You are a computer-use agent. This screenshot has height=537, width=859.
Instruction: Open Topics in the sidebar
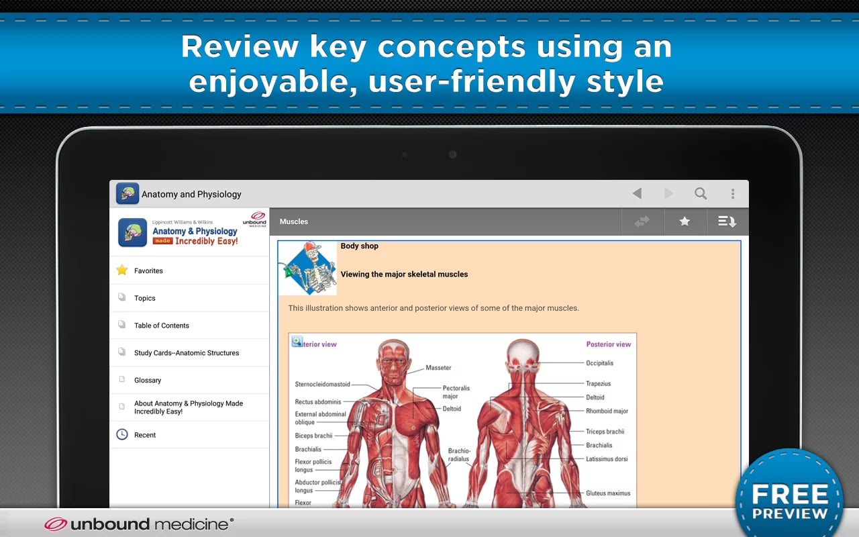pyautogui.click(x=189, y=298)
